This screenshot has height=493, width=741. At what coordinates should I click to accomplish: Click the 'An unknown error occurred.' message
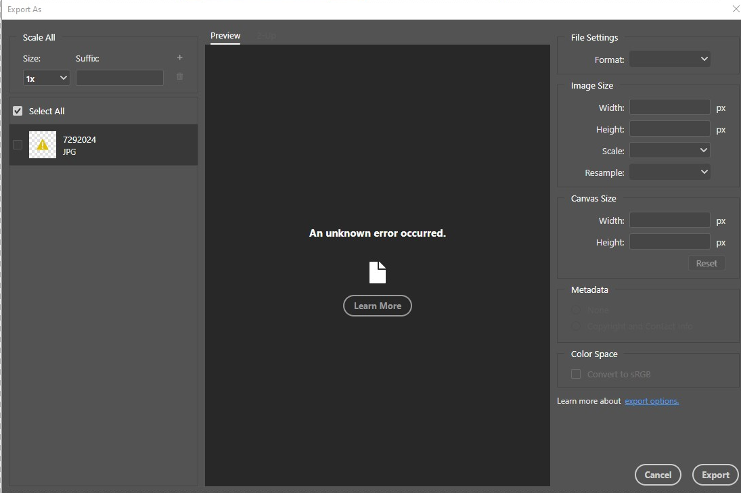(x=378, y=233)
